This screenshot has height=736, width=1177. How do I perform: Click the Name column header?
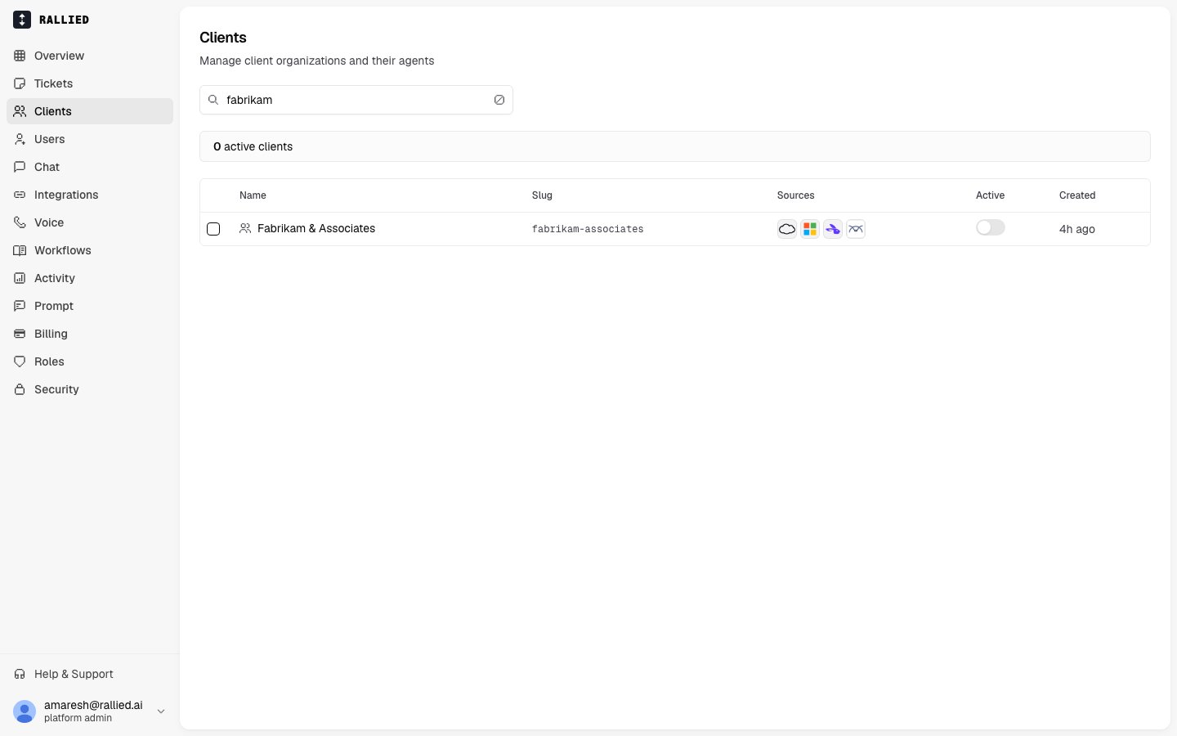253,195
